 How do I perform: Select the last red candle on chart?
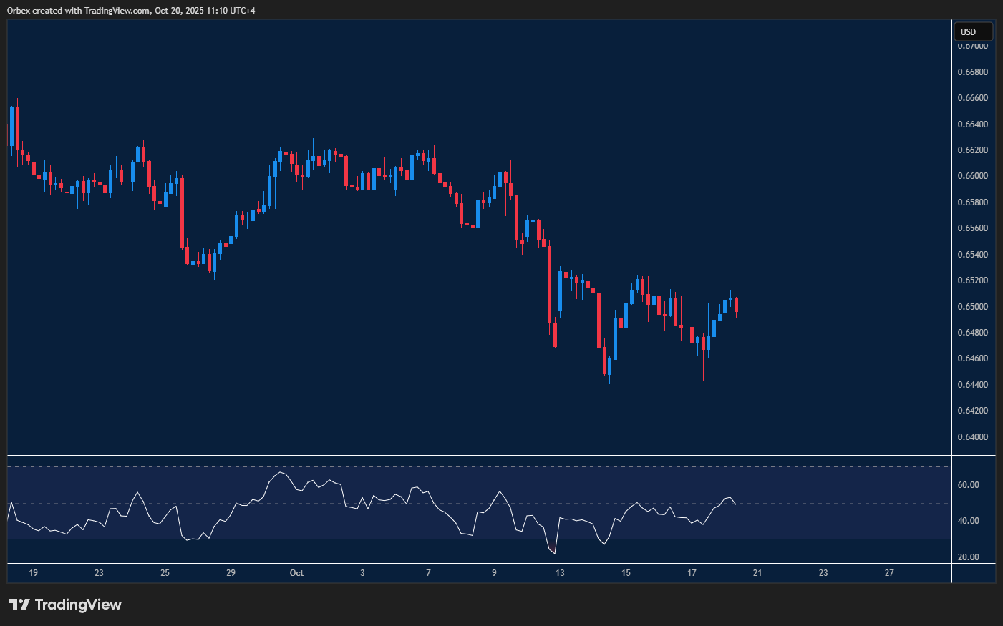(736, 305)
